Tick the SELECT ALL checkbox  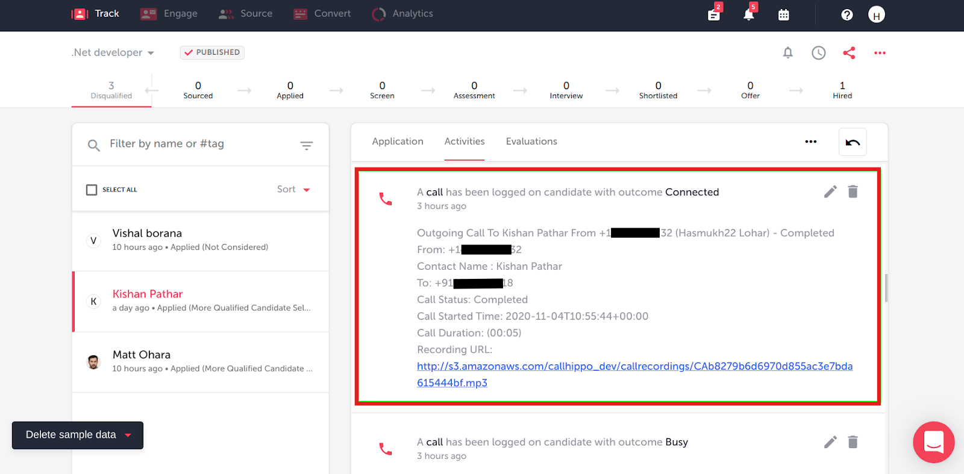[92, 190]
